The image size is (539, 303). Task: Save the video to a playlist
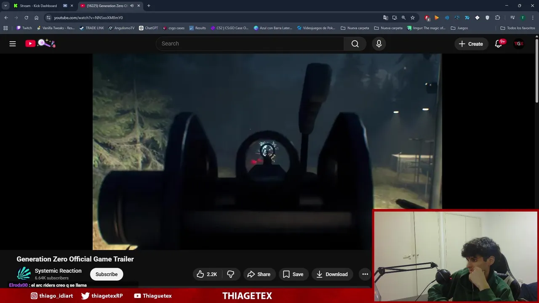pos(293,274)
